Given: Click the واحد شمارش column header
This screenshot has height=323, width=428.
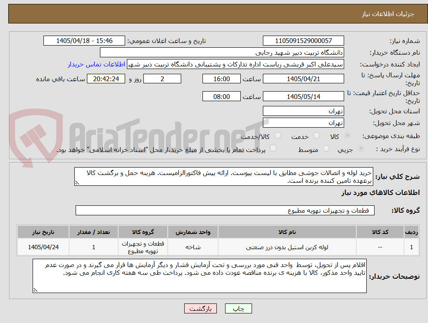Looking at the screenshot, I should pyautogui.click(x=193, y=232).
